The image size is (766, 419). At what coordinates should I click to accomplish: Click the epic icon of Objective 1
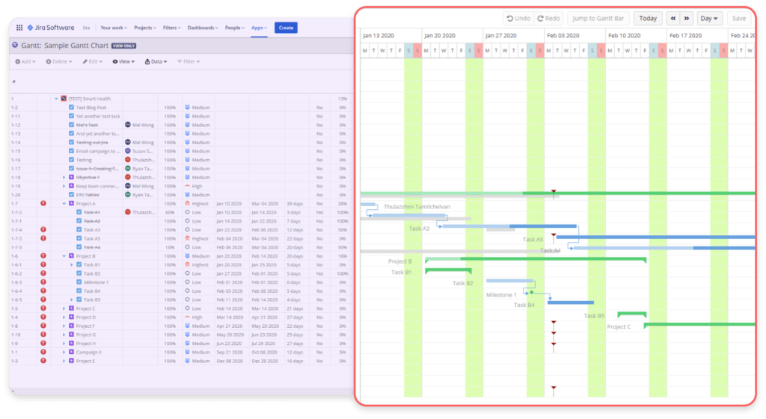click(x=71, y=178)
